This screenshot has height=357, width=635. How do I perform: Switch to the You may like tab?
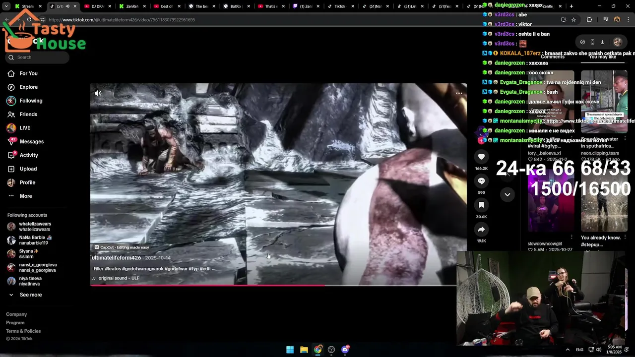(602, 57)
